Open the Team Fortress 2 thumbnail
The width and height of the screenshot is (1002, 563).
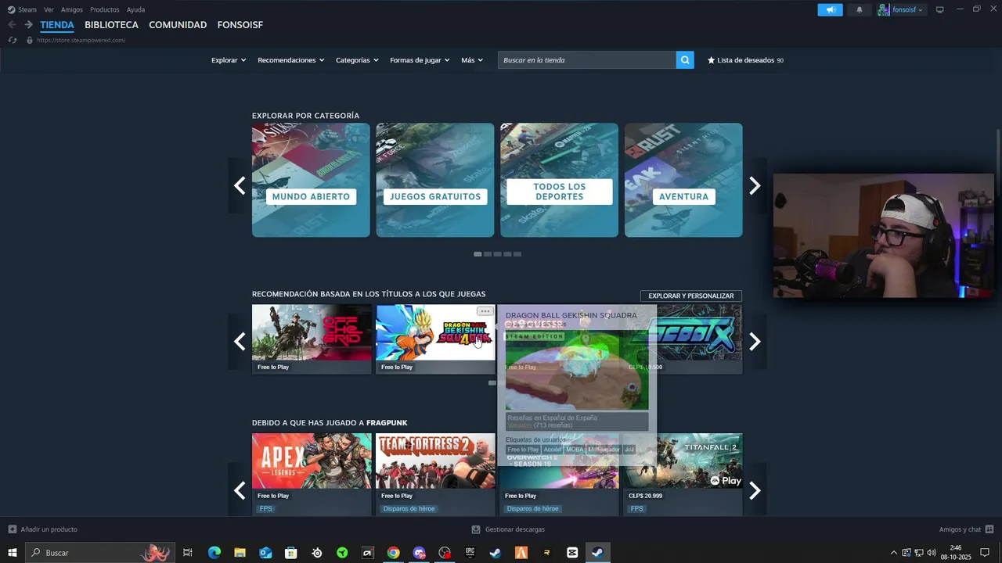(435, 461)
